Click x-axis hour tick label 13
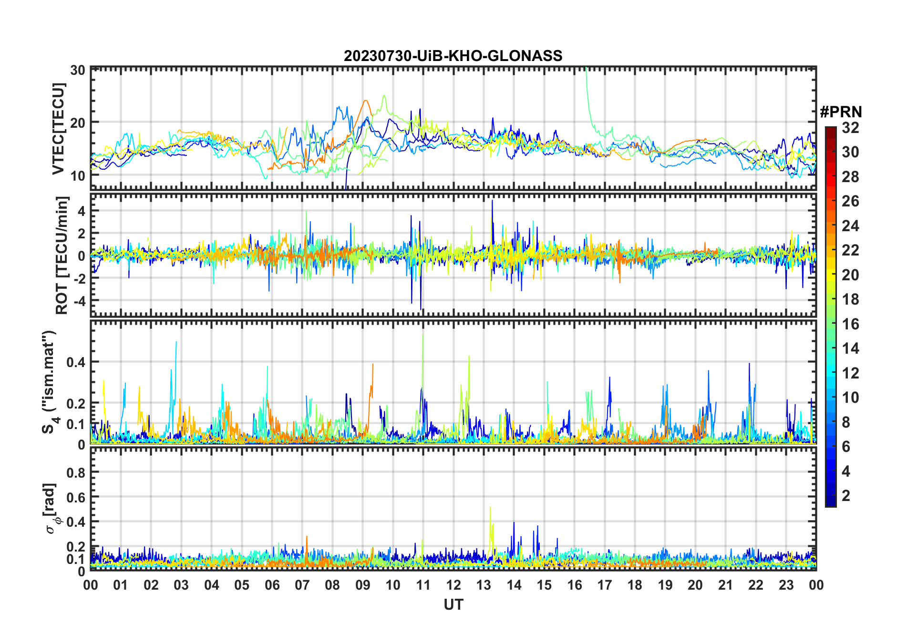 pos(484,585)
